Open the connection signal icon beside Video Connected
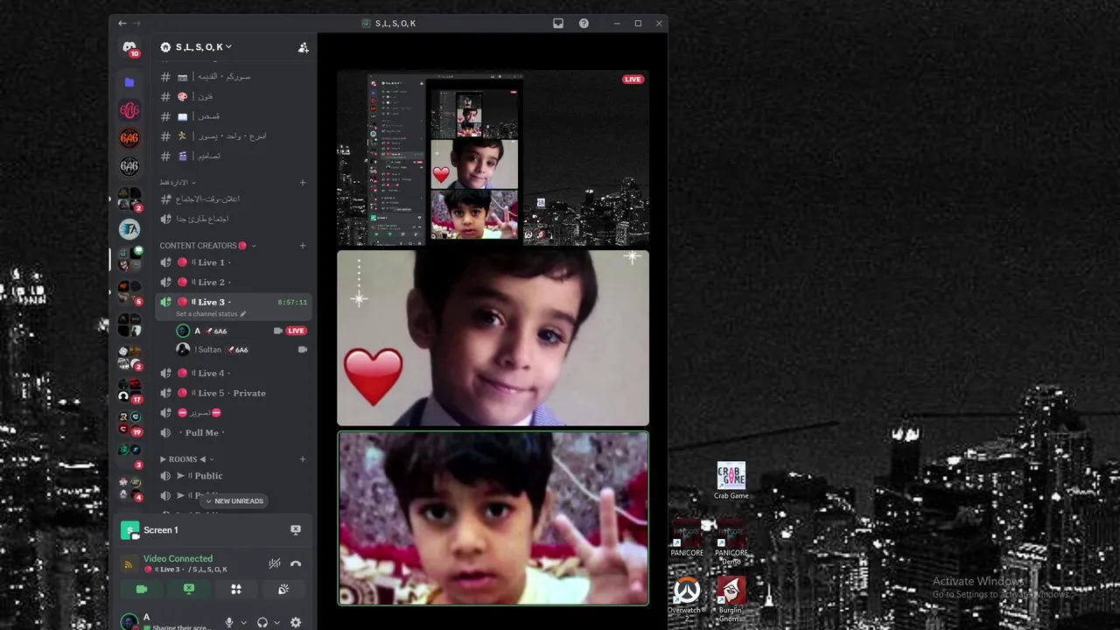 coord(129,564)
